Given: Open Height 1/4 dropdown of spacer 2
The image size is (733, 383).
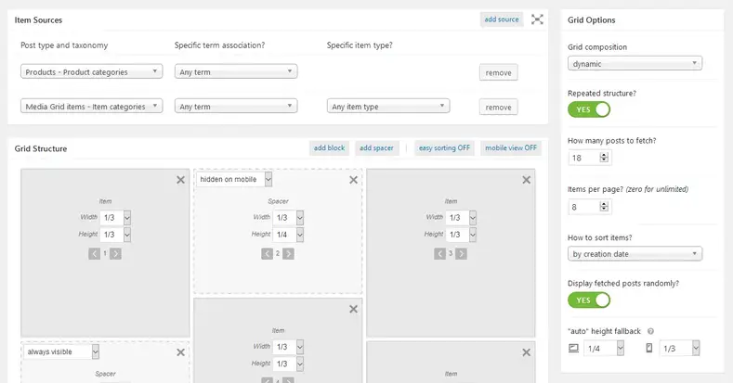Looking at the screenshot, I should [288, 235].
